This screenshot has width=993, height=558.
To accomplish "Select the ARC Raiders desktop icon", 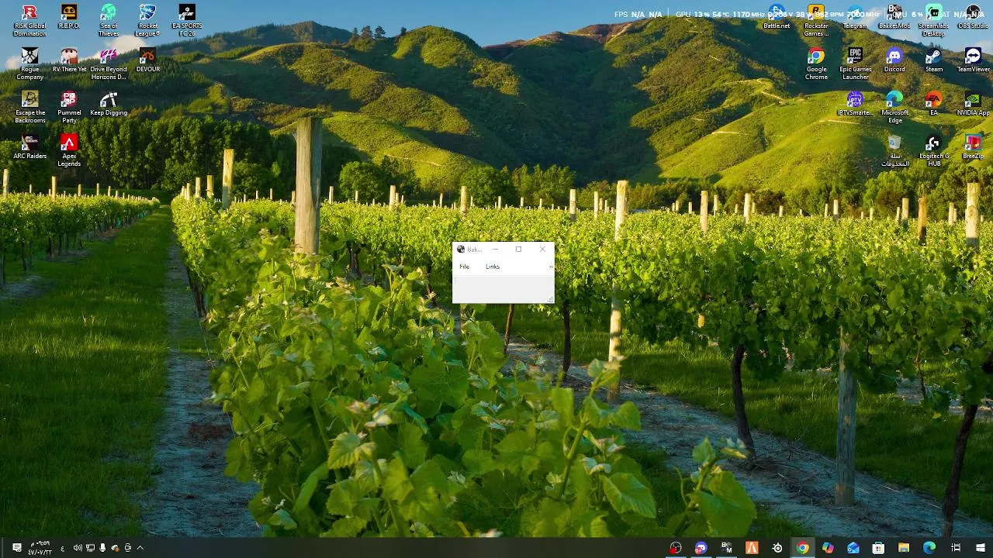I will coord(29,147).
